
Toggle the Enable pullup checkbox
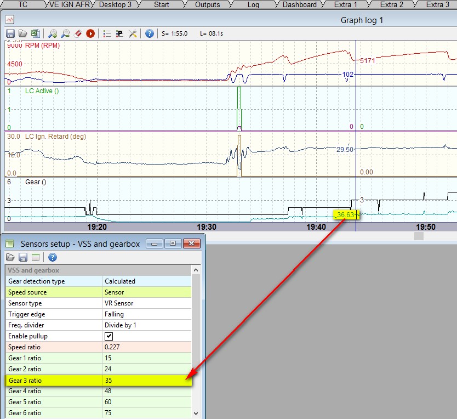[108, 336]
